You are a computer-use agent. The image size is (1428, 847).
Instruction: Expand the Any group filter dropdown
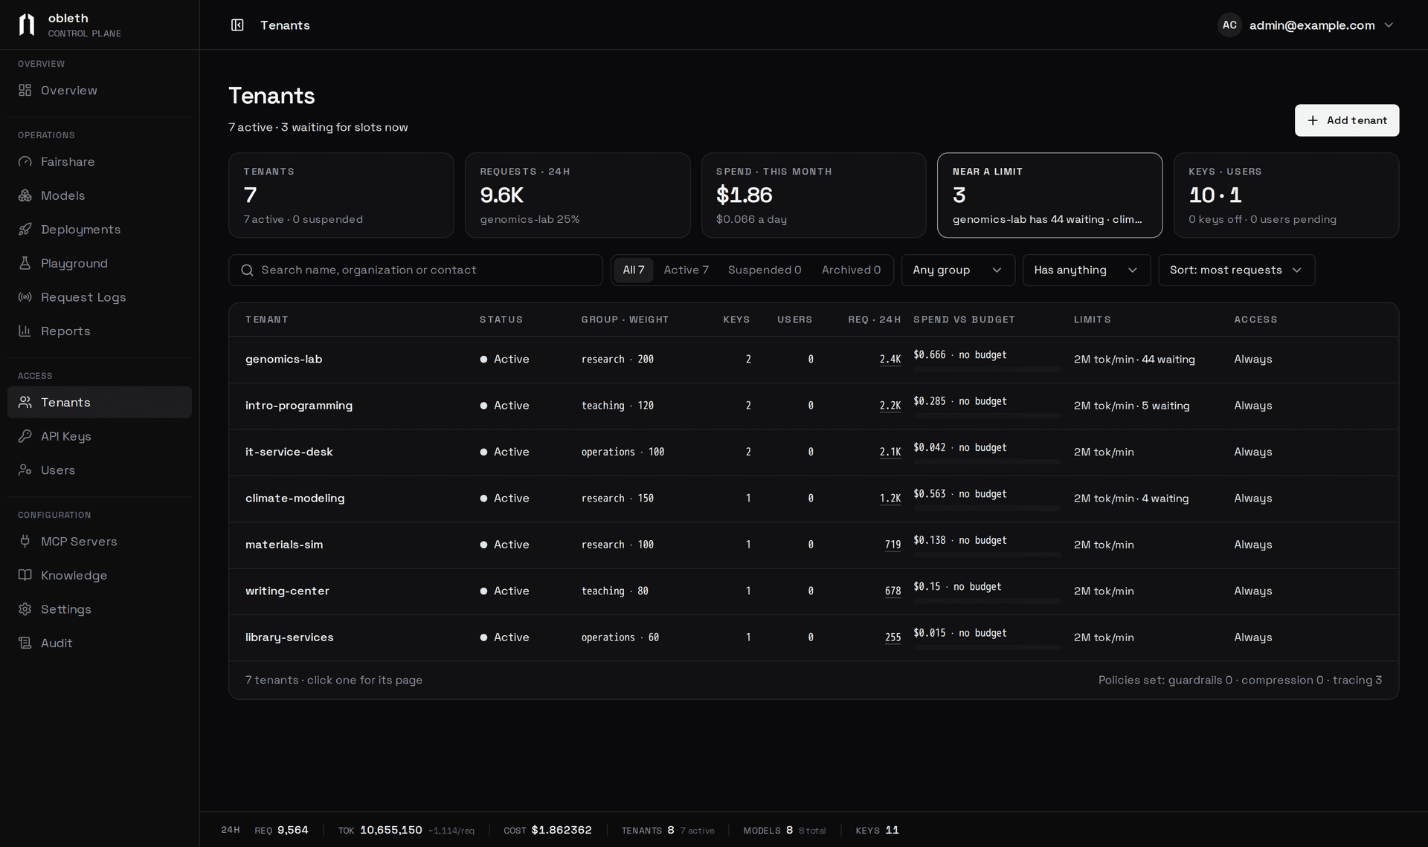[958, 270]
